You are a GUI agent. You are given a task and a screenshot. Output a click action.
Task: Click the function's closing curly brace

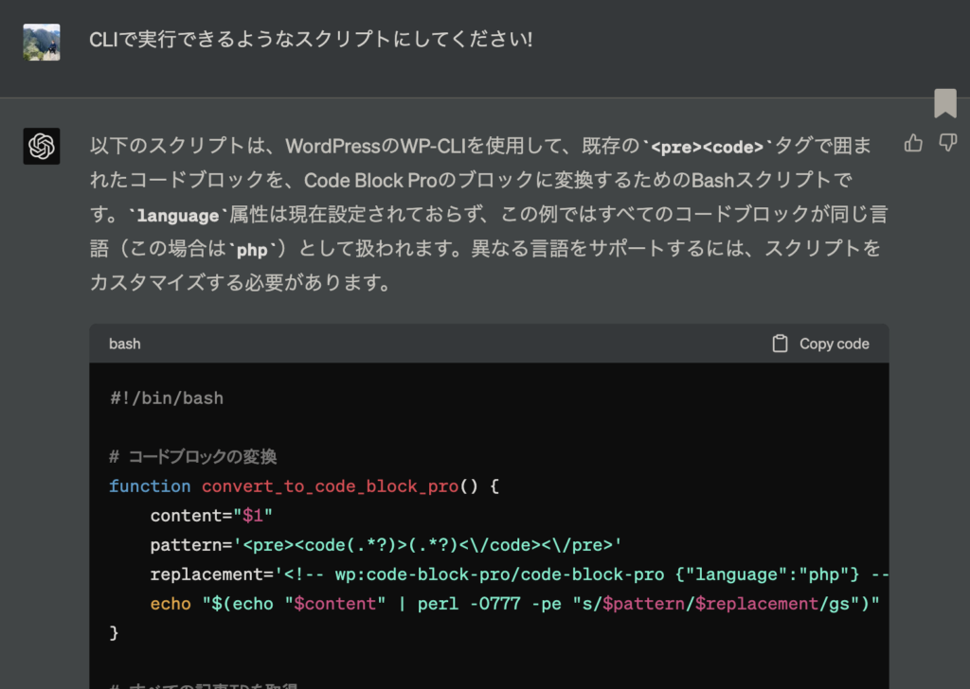pos(115,632)
